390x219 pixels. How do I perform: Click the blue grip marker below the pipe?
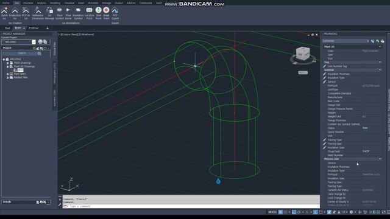click(x=218, y=181)
